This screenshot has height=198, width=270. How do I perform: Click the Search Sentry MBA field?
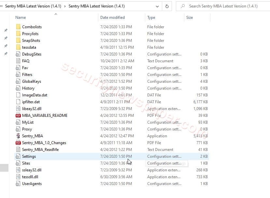point(223,6)
